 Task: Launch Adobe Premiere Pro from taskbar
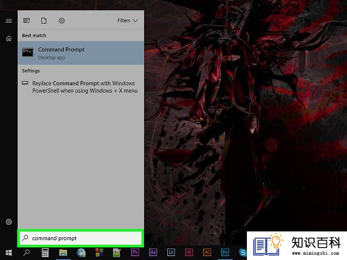point(135,252)
